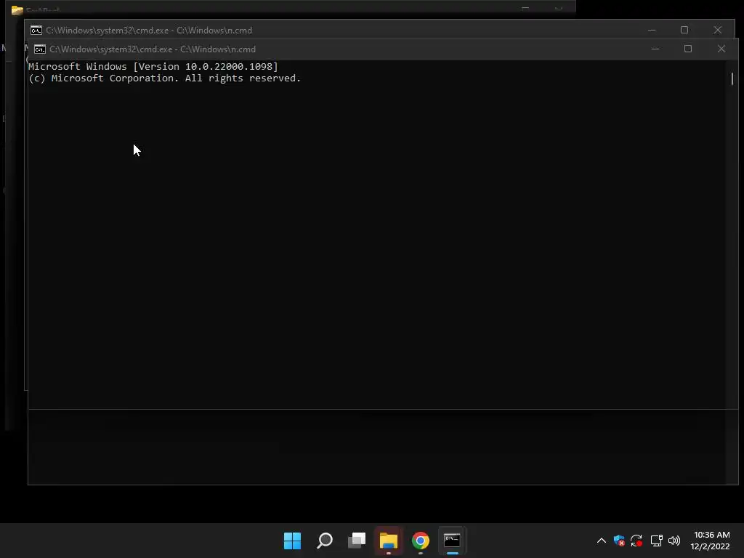The height and width of the screenshot is (558, 744).
Task: Click the folder icon of background Explorer window
Action: click(x=17, y=10)
